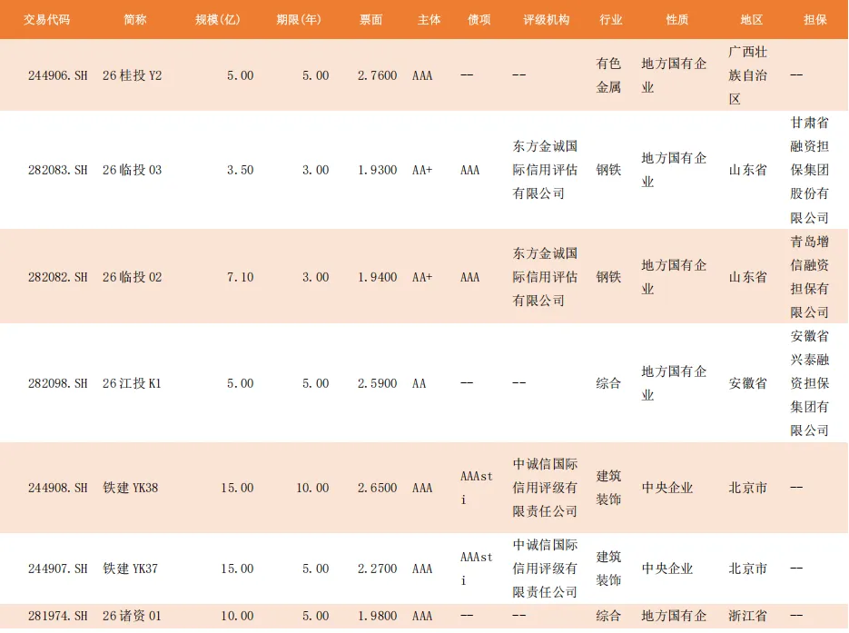
Task: Click 综合 industry in 26江投K1 row
Action: 608,383
